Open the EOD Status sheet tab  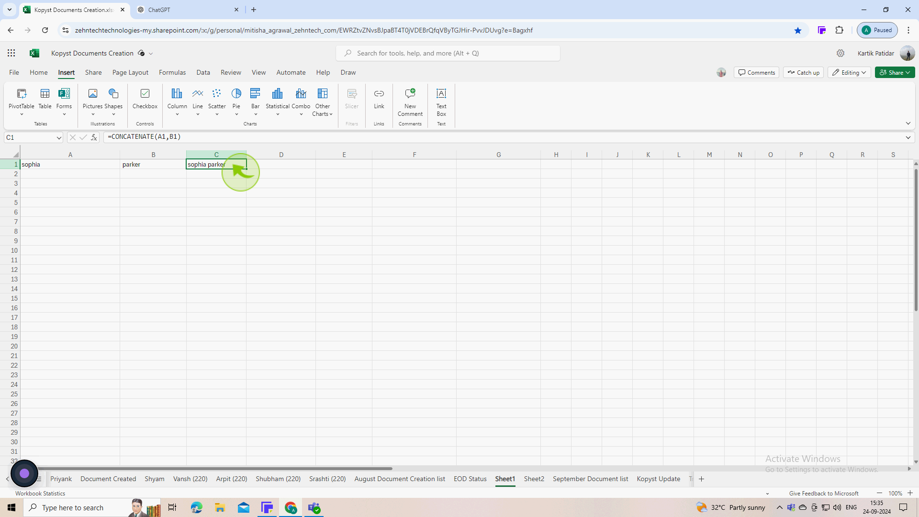(x=470, y=479)
